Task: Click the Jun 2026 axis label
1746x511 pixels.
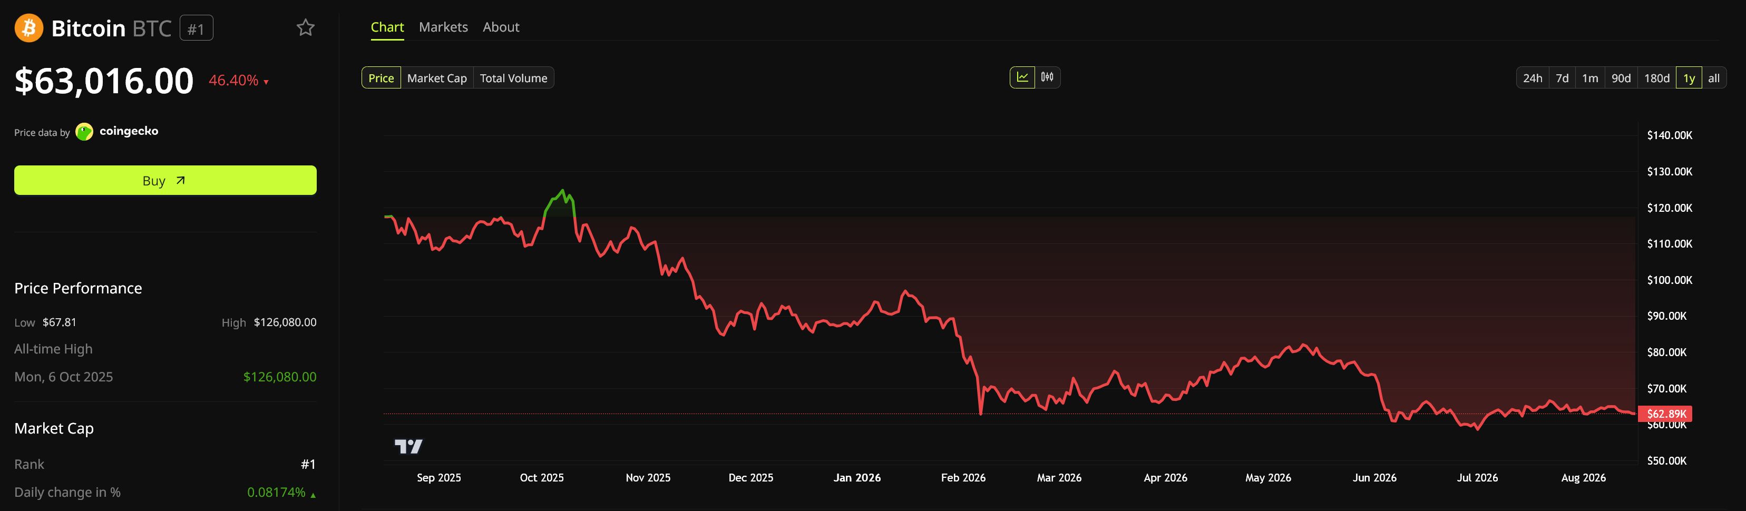Action: [x=1374, y=478]
